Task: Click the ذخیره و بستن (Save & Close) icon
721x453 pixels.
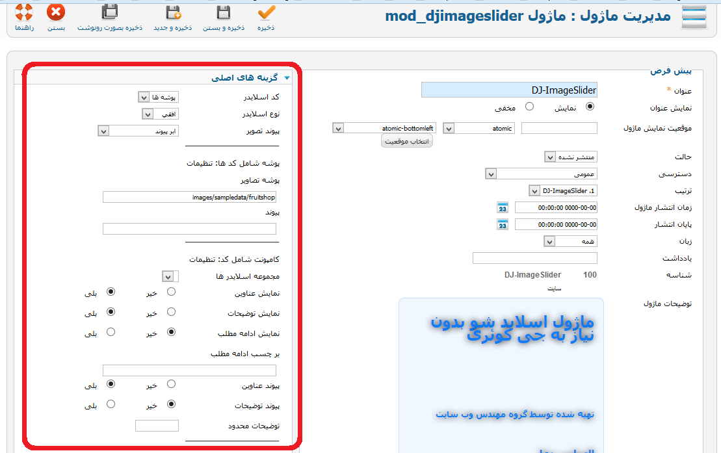Action: coord(223,14)
